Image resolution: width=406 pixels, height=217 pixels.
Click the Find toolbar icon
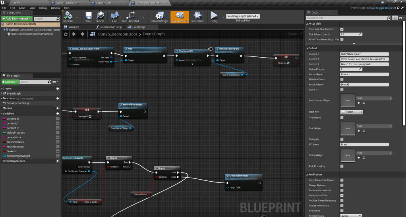point(114,16)
